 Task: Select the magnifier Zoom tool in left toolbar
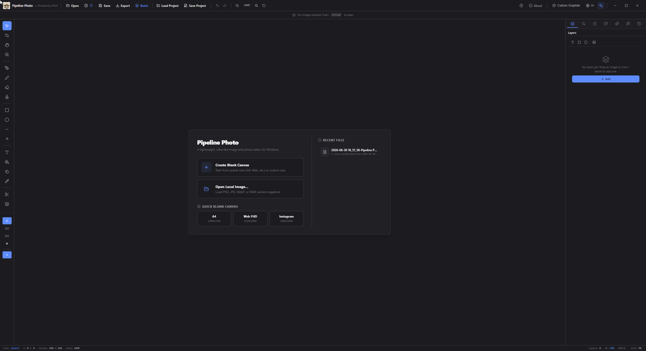[7, 55]
